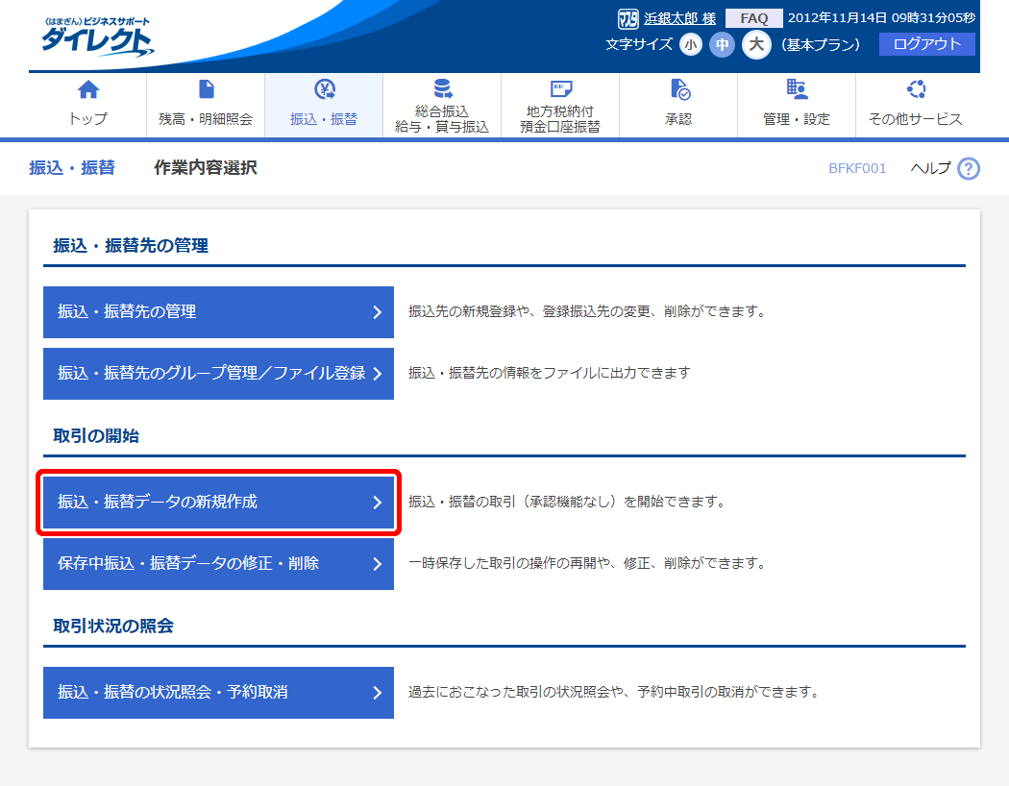Click the help question mark icon
This screenshot has width=1009, height=786.
pyautogui.click(x=969, y=169)
